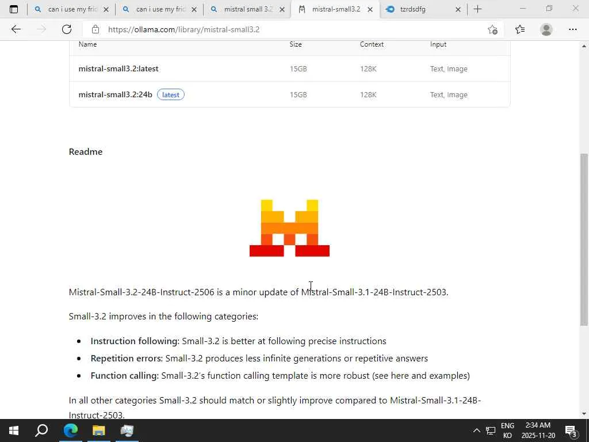Viewport: 589px width, 442px height.
Task: Click the Input column header
Action: point(438,44)
